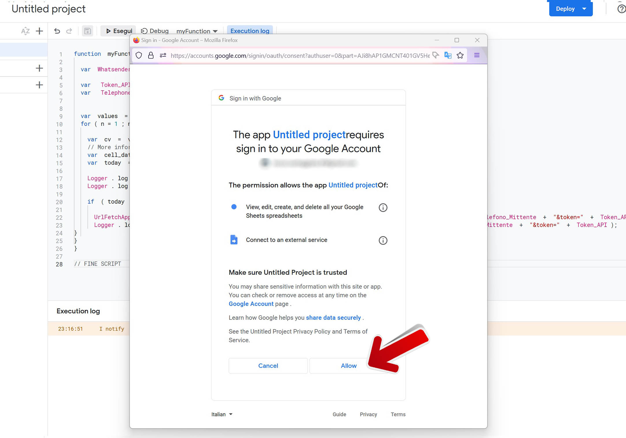Viewport: 626px width, 438px height.
Task: Click the Firefox shield tracking protection icon
Action: tap(139, 55)
